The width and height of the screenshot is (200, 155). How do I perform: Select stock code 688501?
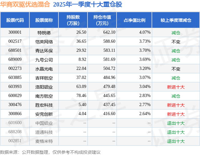(15, 51)
